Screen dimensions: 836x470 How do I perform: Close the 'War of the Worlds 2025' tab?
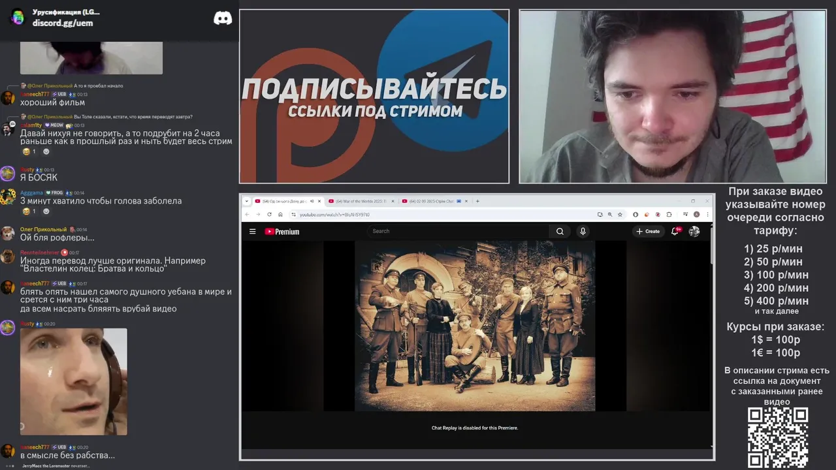(393, 201)
